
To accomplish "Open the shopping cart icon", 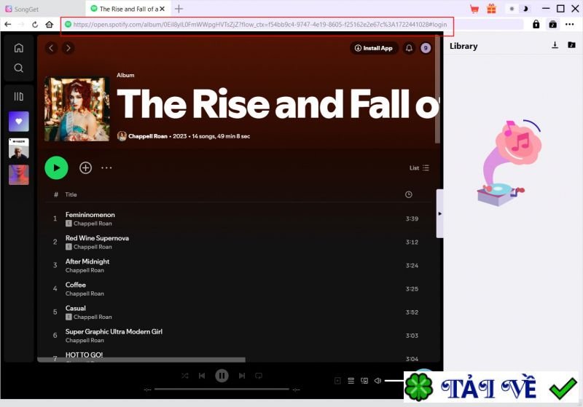I will coord(474,9).
